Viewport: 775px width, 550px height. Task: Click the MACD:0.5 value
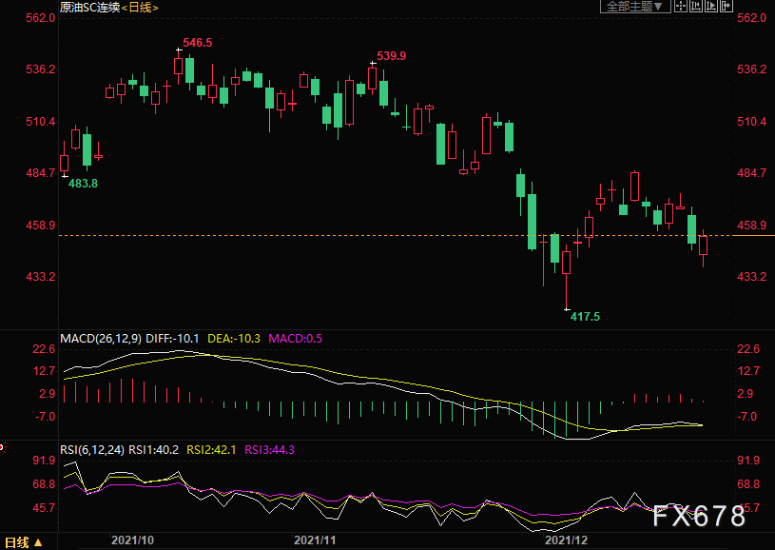click(x=295, y=339)
